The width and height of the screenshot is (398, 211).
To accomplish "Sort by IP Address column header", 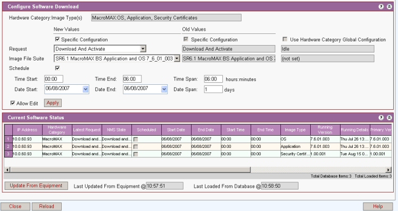I will point(27,130).
